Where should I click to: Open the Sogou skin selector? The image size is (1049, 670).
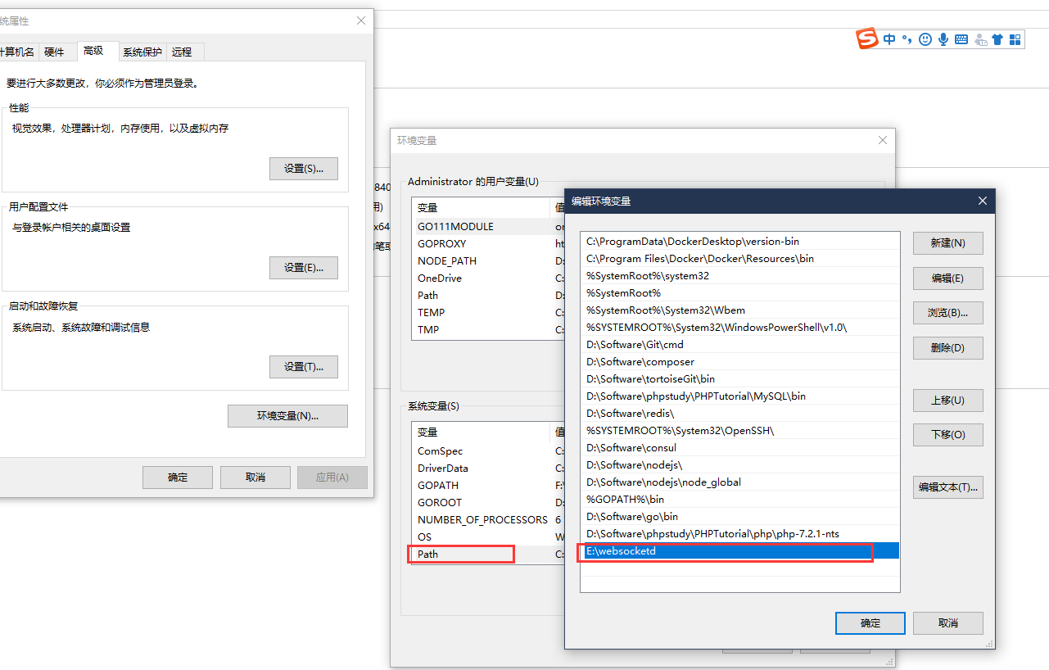(x=997, y=38)
